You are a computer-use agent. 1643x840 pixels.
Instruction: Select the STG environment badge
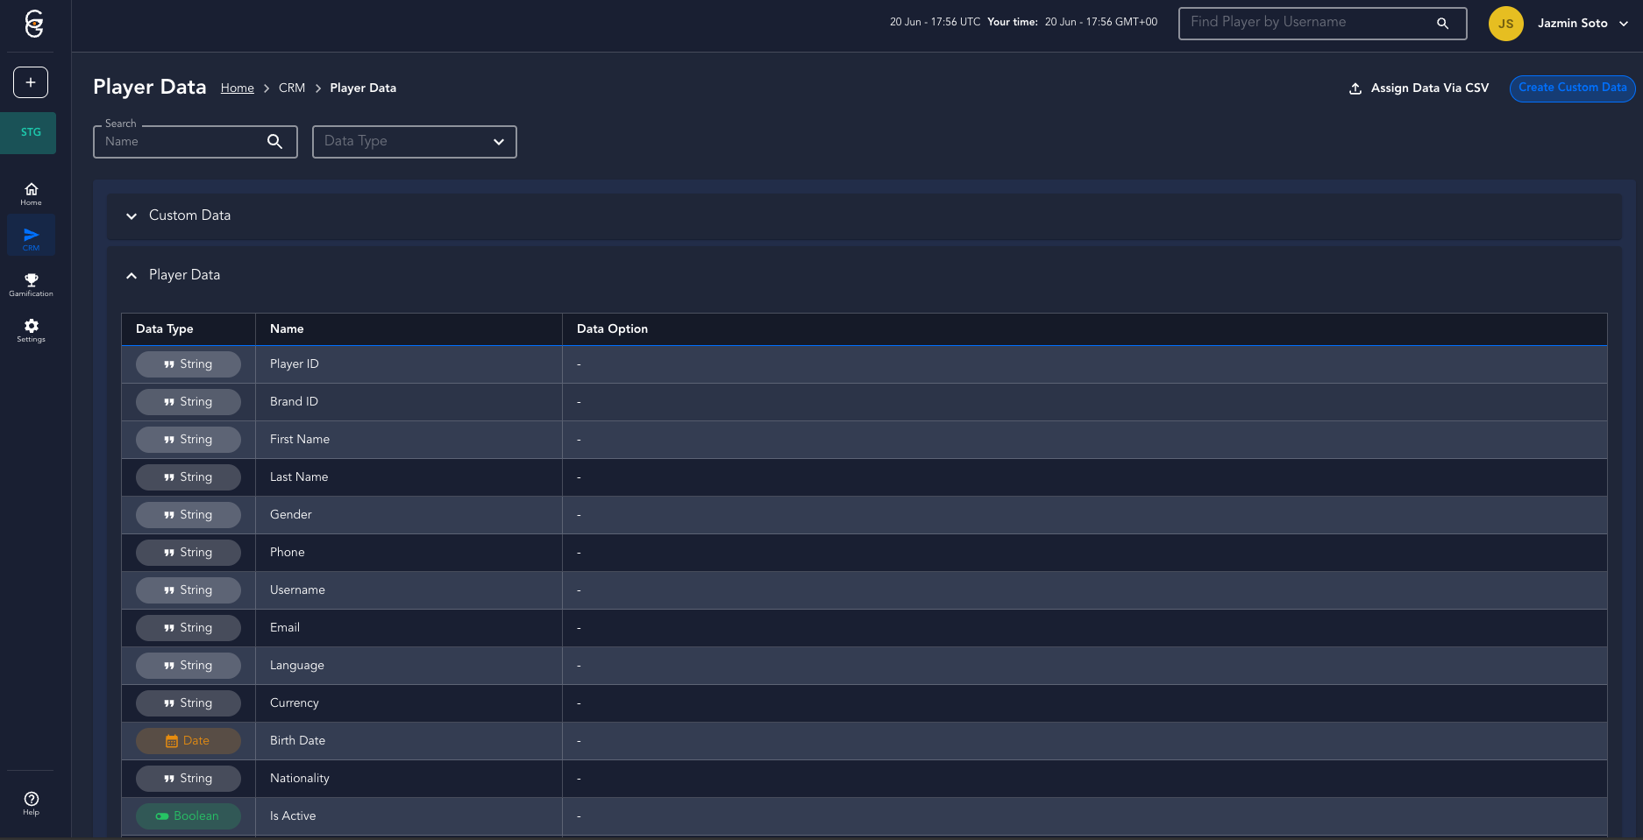(x=31, y=133)
